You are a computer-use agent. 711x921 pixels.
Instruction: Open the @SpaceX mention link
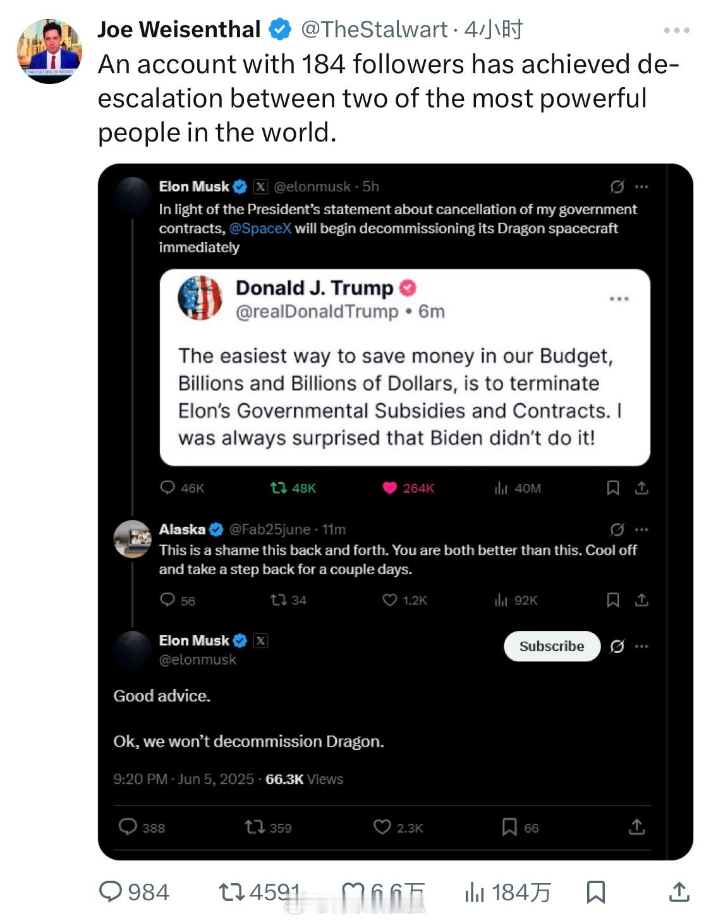tap(260, 228)
